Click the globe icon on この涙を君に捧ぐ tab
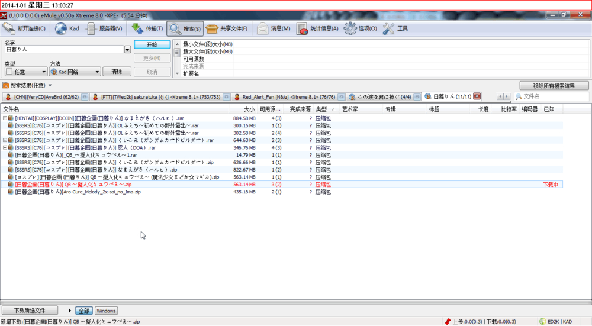The image size is (592, 326). 352,97
